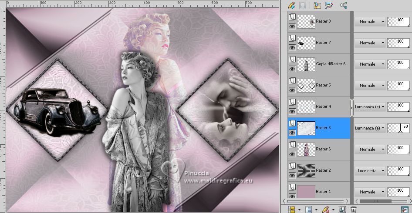Open arrow menu beside layer group icon
The width and height of the screenshot is (412, 213).
tap(299, 210)
